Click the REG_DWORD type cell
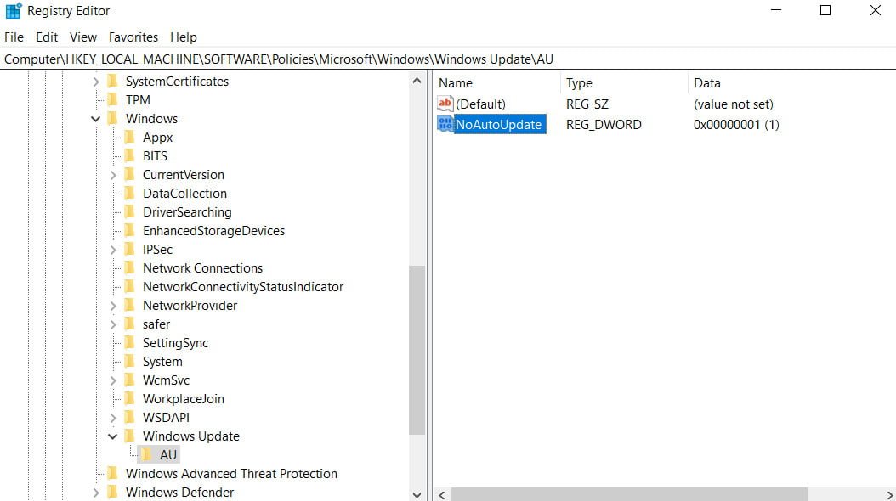The image size is (896, 501). tap(604, 124)
